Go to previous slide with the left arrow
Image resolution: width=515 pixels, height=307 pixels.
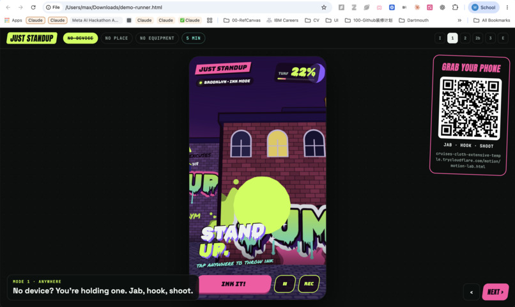472,292
